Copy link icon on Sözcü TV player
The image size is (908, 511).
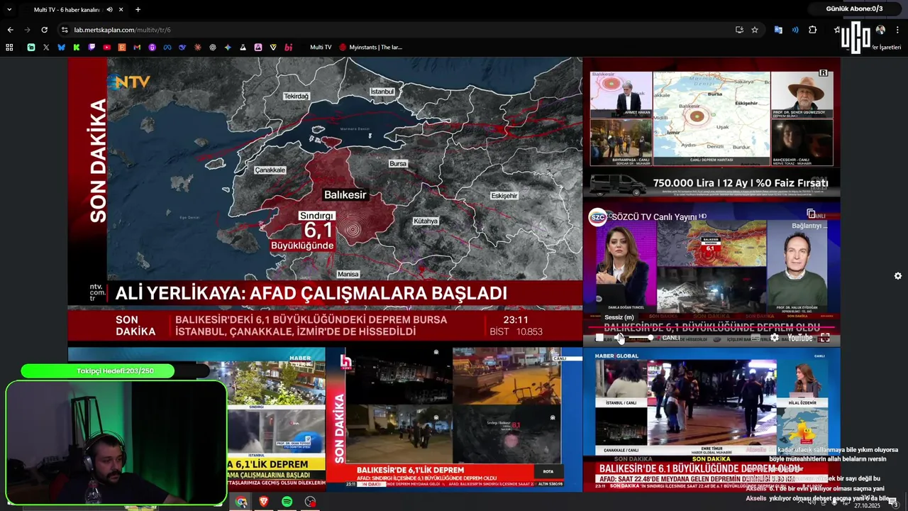[x=811, y=214]
